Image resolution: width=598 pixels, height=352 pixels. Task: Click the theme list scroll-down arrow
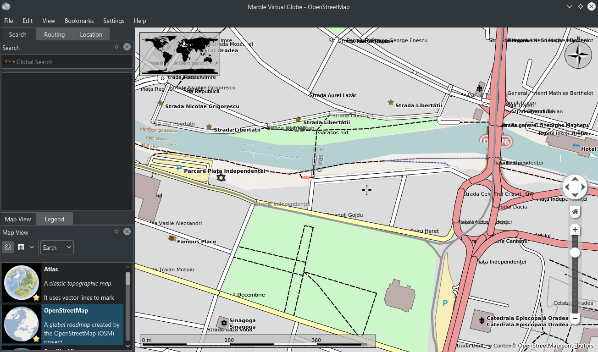coord(128,346)
